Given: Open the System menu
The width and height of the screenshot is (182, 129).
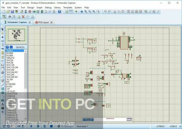Looking at the screenshot, I should point(78,7).
